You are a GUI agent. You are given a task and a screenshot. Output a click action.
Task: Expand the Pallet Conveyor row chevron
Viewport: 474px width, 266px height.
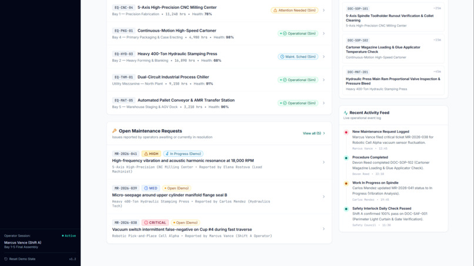point(324,103)
